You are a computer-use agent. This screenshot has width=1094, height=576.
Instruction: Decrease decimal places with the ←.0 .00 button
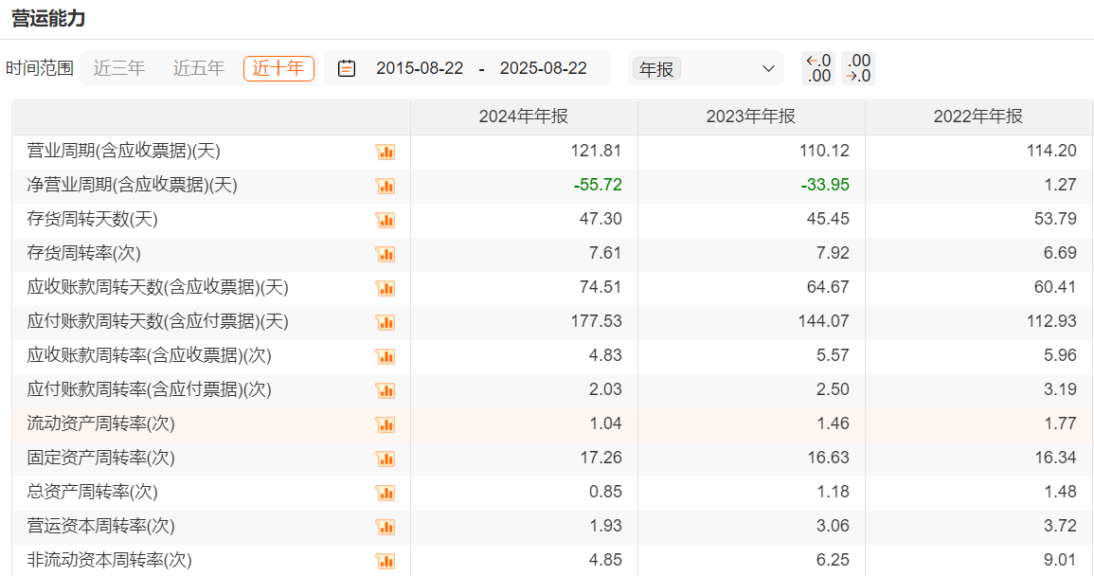coord(818,68)
